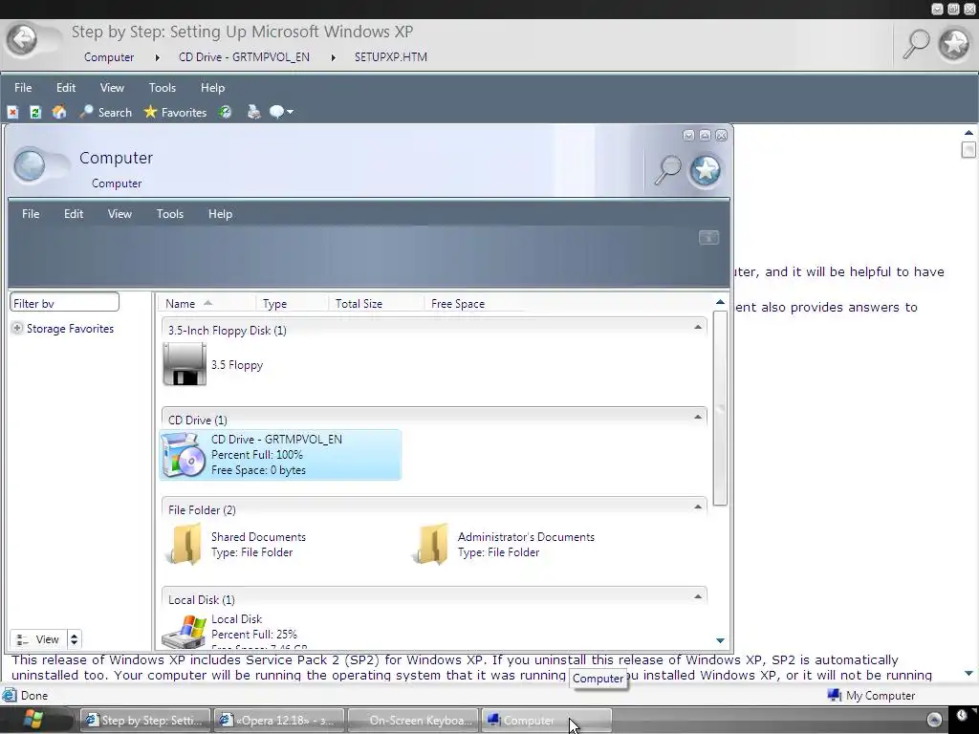
Task: Click the Computer taskbar button
Action: (x=546, y=721)
